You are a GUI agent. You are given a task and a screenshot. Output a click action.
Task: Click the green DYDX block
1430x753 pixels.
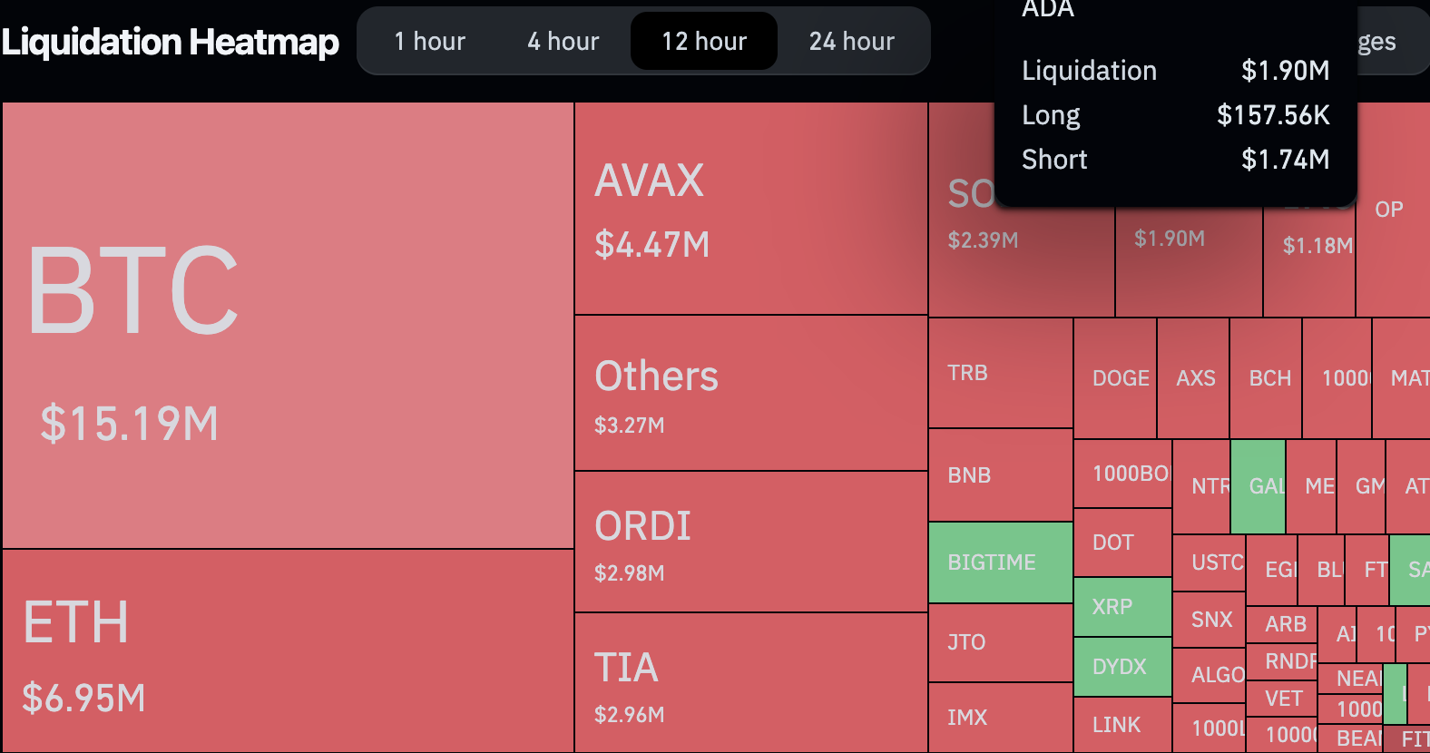tap(1121, 667)
